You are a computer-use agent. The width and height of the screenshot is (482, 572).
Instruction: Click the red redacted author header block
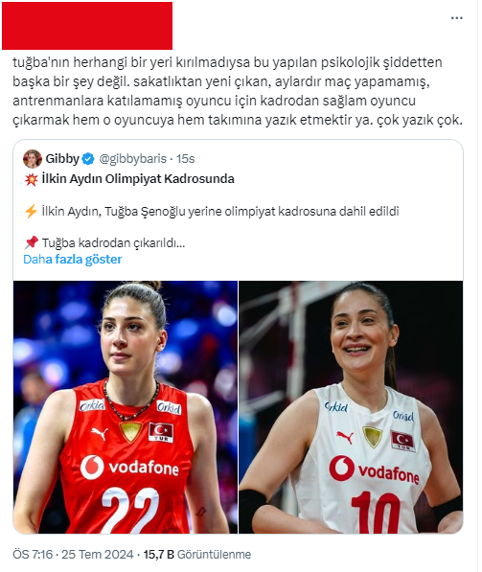87,26
